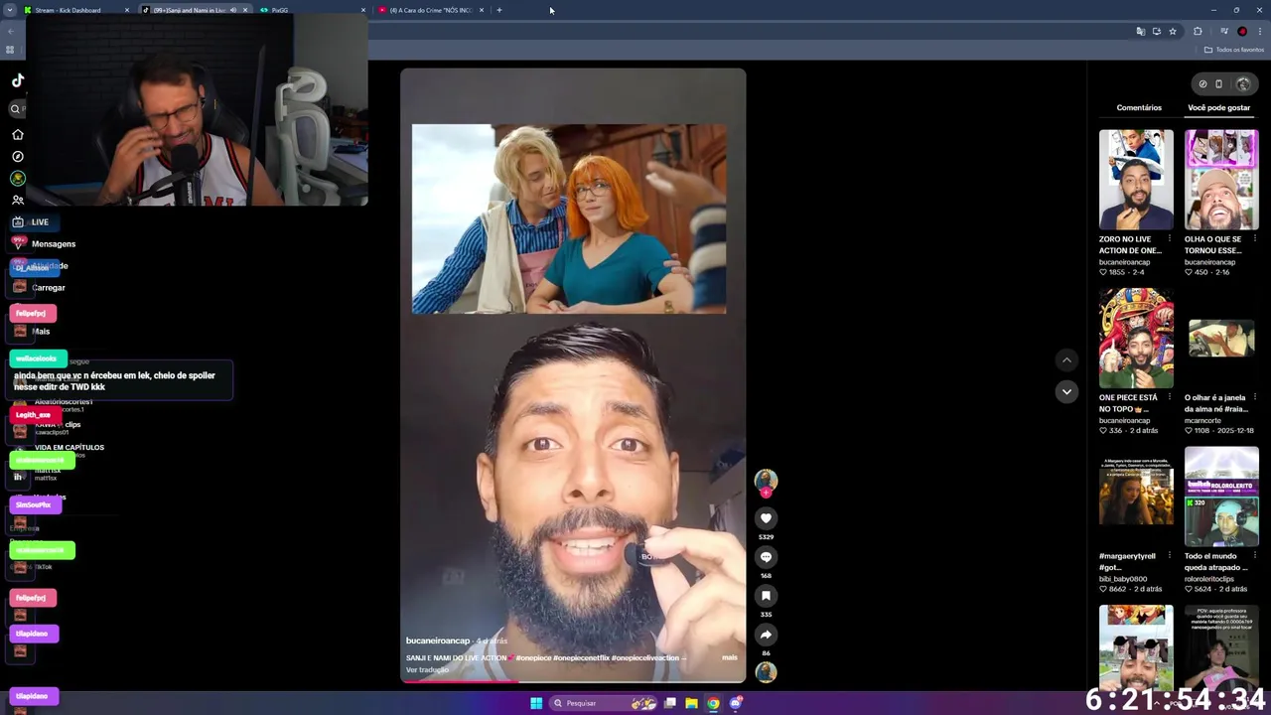Open the Explore compass sidebar icon

point(17,156)
